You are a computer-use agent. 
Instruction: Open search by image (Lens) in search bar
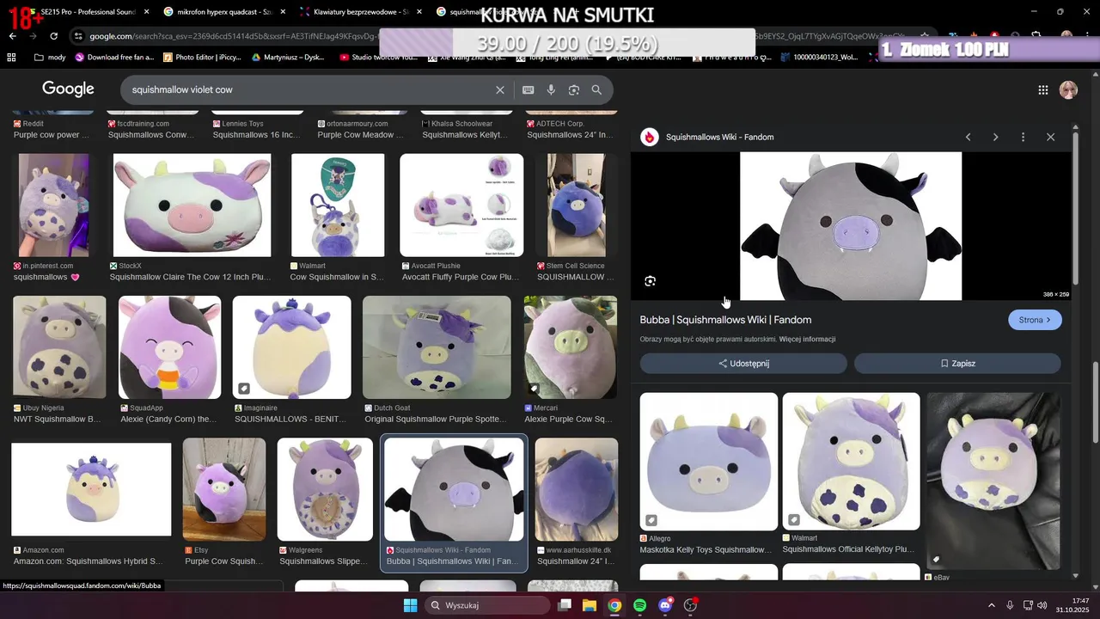574,89
